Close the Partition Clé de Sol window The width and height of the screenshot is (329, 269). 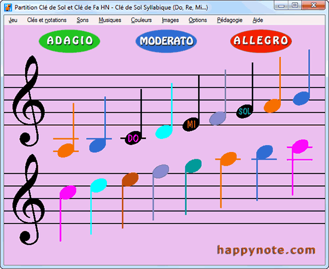314,5
